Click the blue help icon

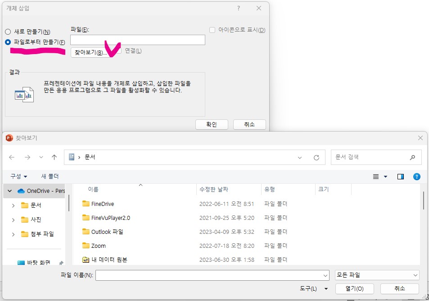pyautogui.click(x=416, y=176)
